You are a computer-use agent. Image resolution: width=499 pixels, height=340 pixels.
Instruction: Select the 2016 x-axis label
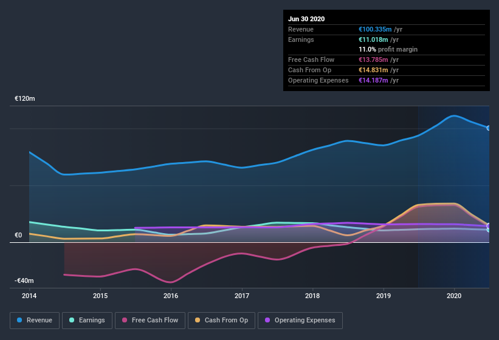pyautogui.click(x=171, y=296)
